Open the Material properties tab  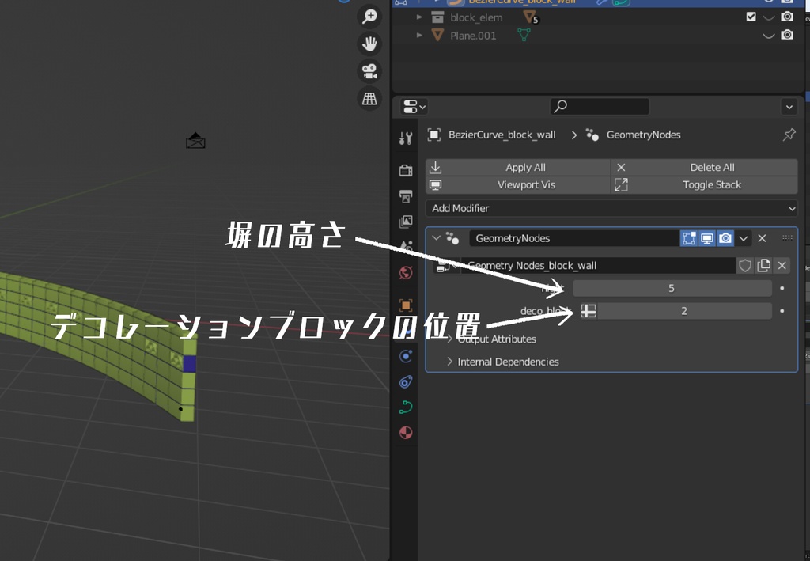pos(406,433)
